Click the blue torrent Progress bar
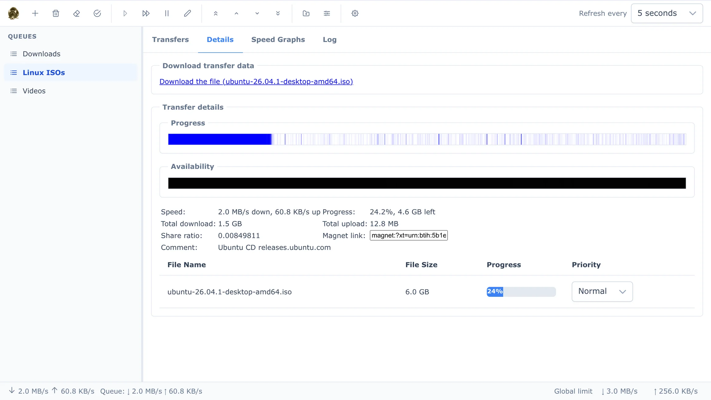This screenshot has width=711, height=400. pos(427,139)
